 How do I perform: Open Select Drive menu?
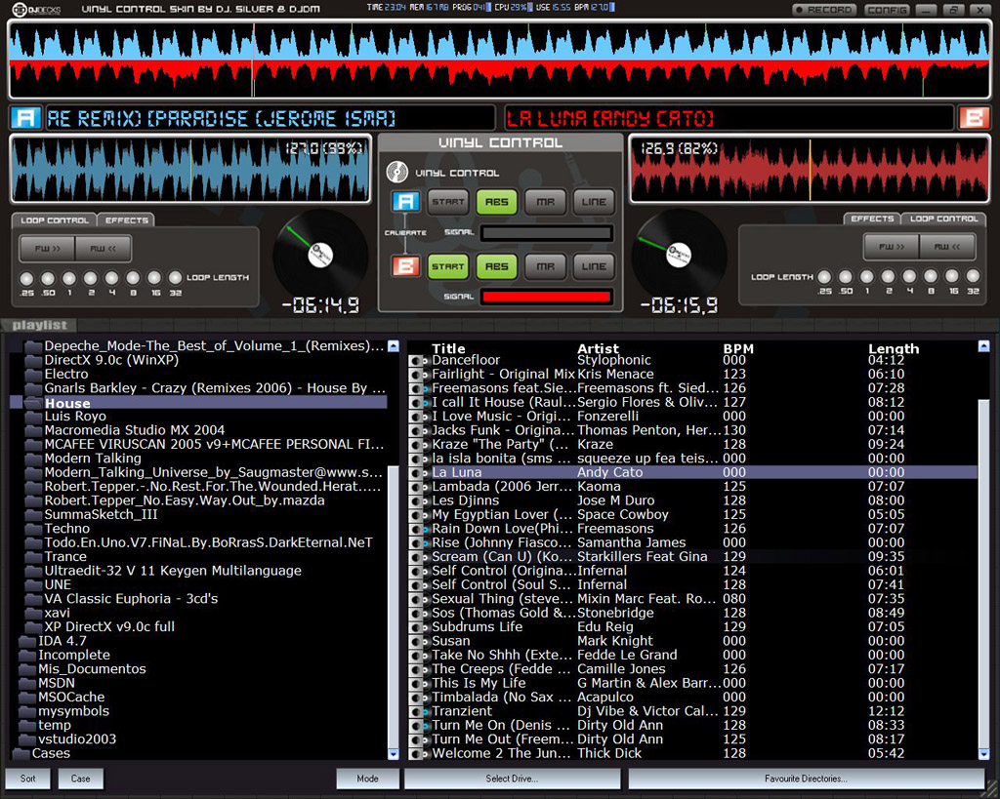pos(512,779)
